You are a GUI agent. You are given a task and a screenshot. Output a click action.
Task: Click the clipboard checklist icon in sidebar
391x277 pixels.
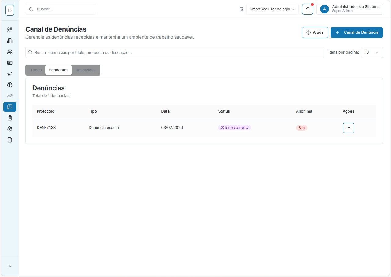[10, 118]
